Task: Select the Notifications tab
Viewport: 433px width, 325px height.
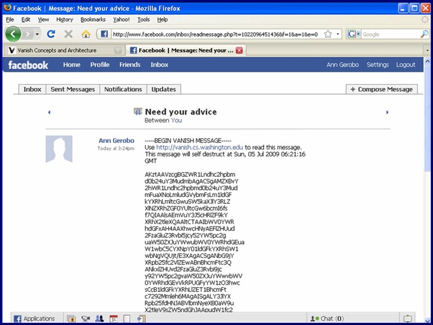Action: [x=123, y=89]
